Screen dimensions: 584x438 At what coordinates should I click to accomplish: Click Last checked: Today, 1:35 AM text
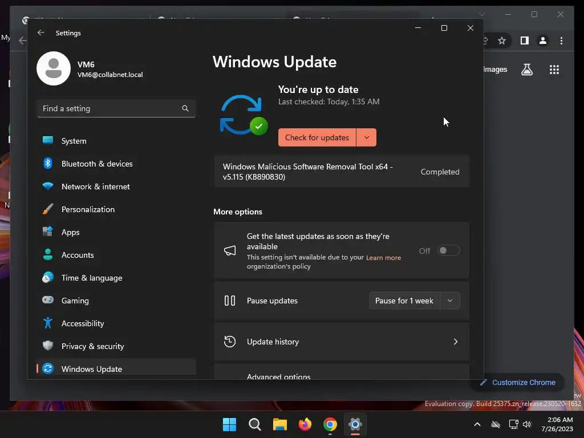coord(329,102)
